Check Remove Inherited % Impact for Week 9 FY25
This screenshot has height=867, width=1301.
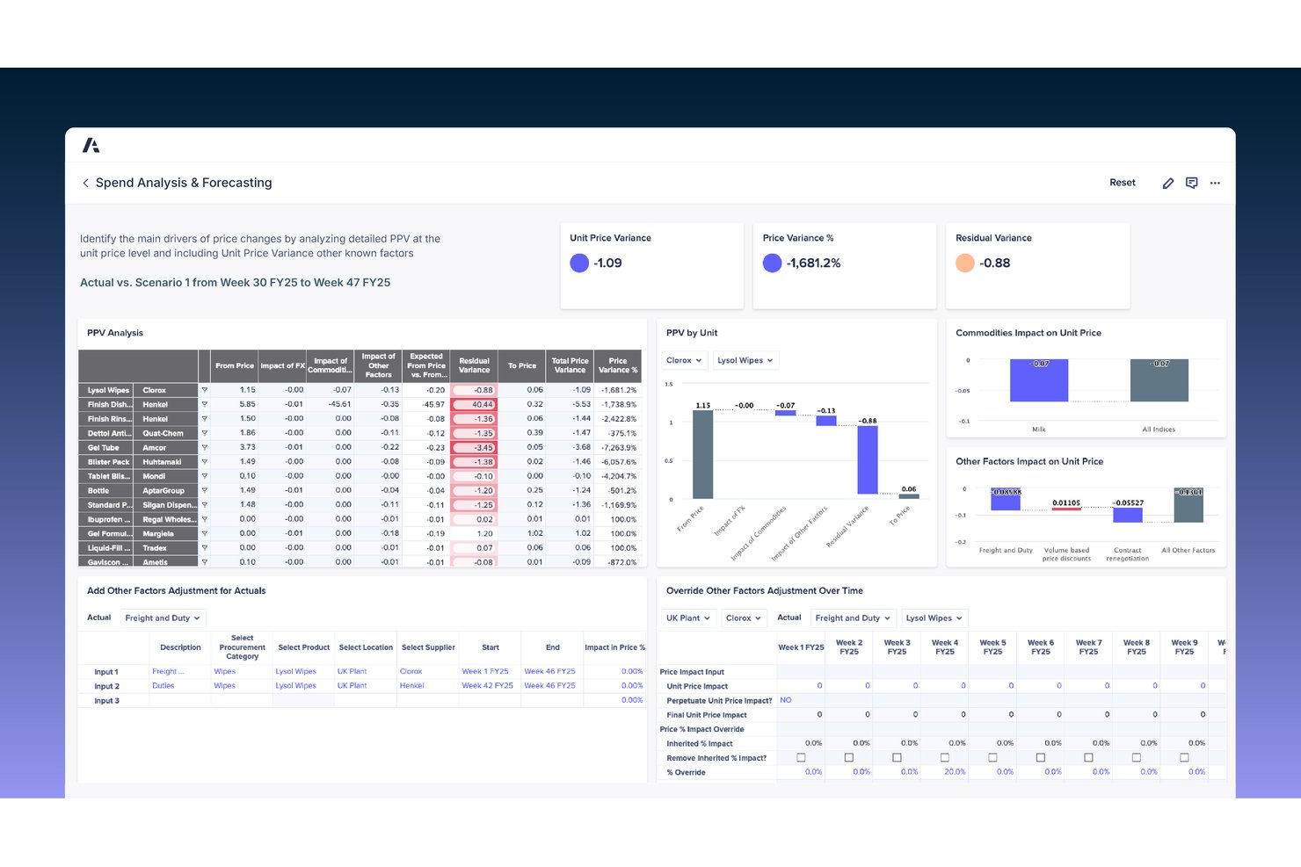pyautogui.click(x=1184, y=757)
